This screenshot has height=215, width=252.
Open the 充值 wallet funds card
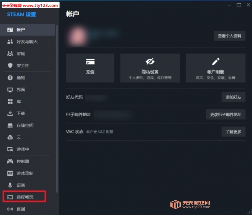[90, 68]
